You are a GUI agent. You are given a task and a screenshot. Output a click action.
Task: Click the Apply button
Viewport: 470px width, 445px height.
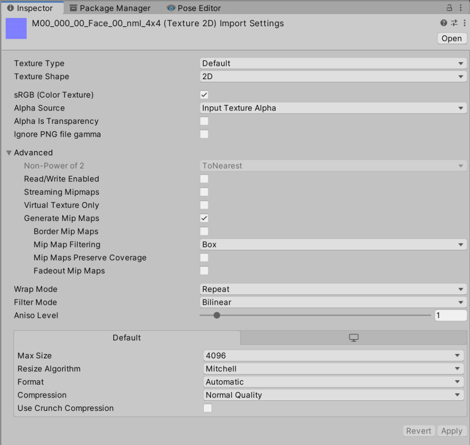452,431
